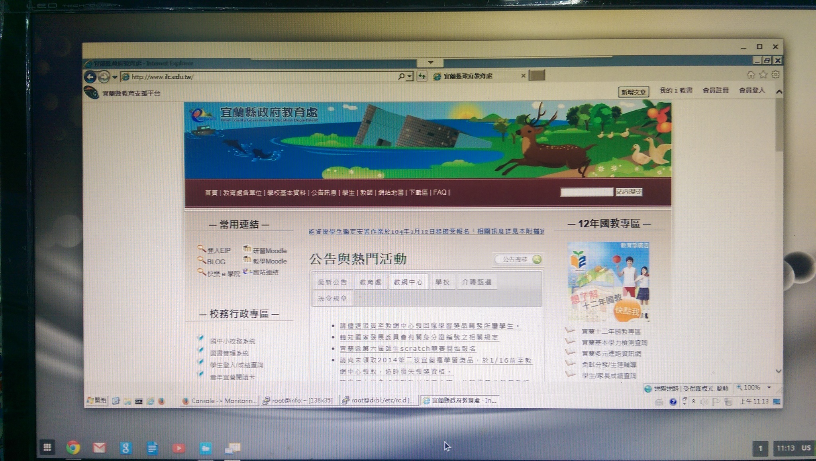
Task: Open Google Search icon in the shelf
Action: coord(126,448)
